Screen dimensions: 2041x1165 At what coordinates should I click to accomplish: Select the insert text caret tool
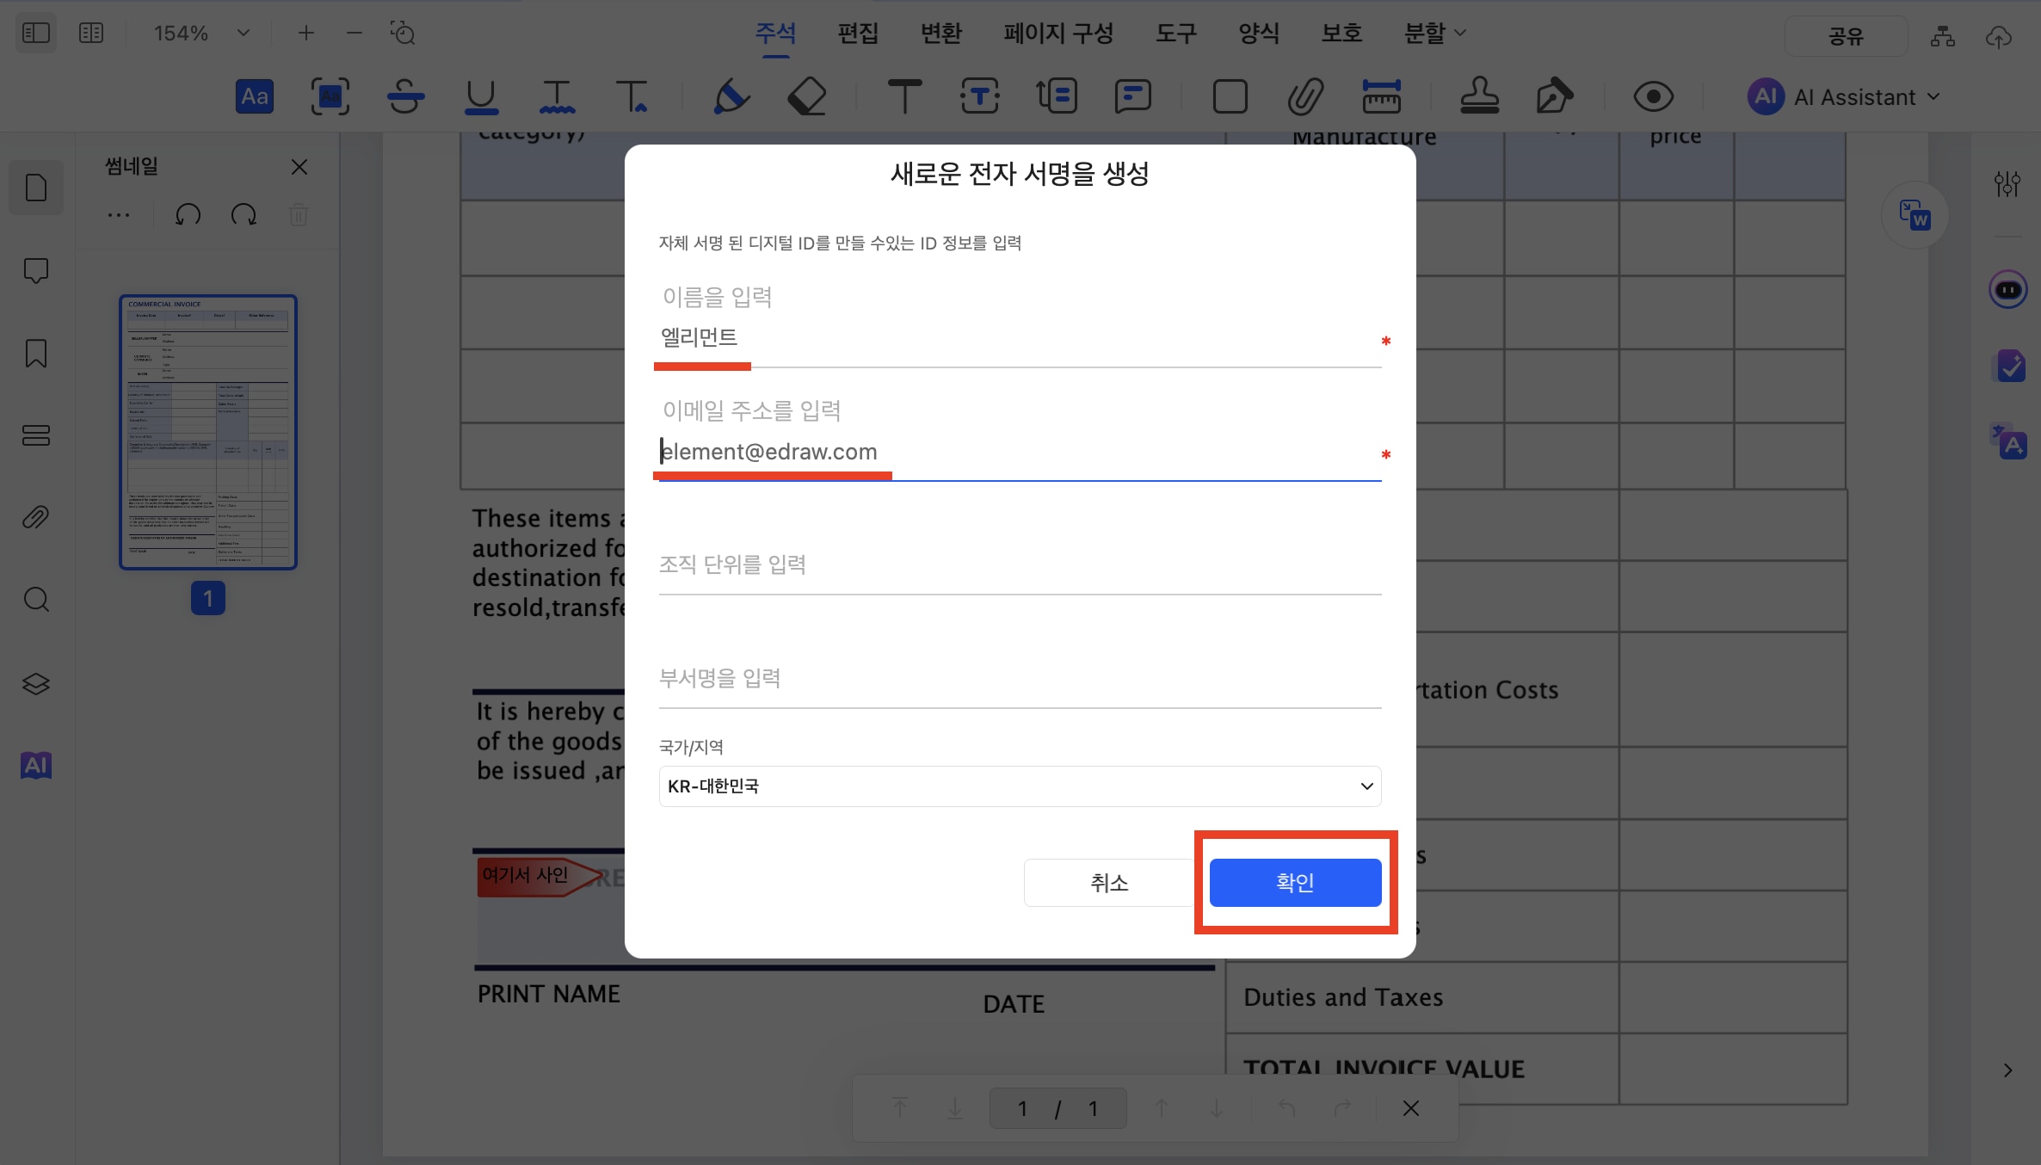[x=632, y=96]
